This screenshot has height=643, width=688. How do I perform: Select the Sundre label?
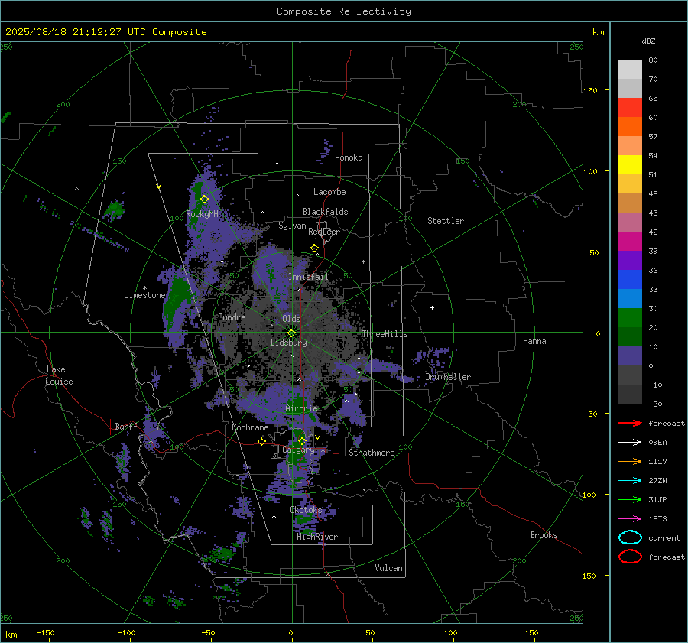[232, 317]
